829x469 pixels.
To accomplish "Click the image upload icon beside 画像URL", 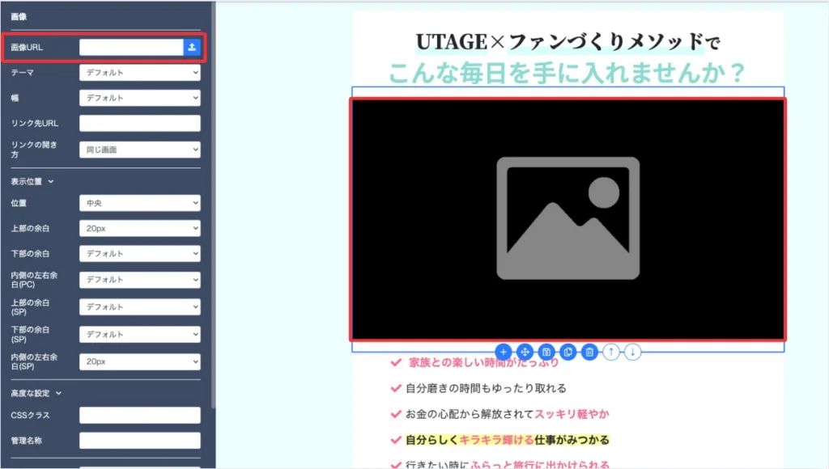I will pos(192,47).
